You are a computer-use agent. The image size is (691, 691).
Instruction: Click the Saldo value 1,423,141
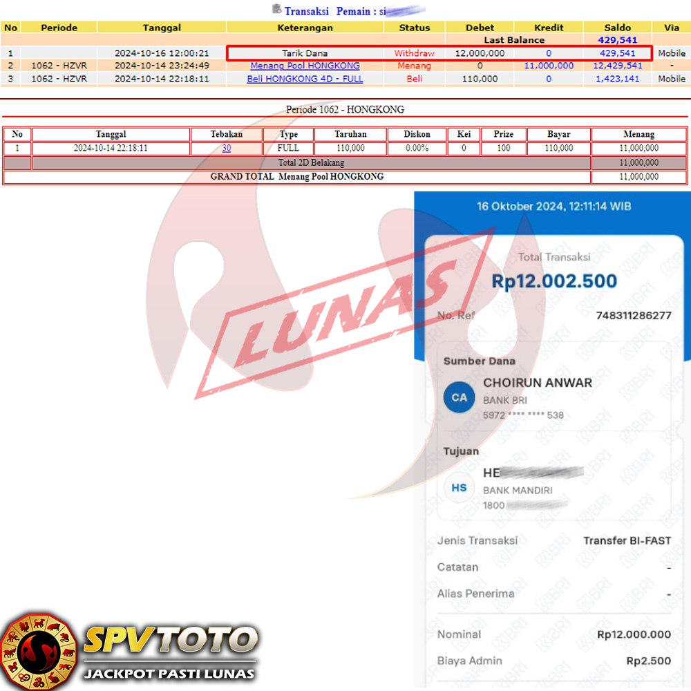coord(617,79)
